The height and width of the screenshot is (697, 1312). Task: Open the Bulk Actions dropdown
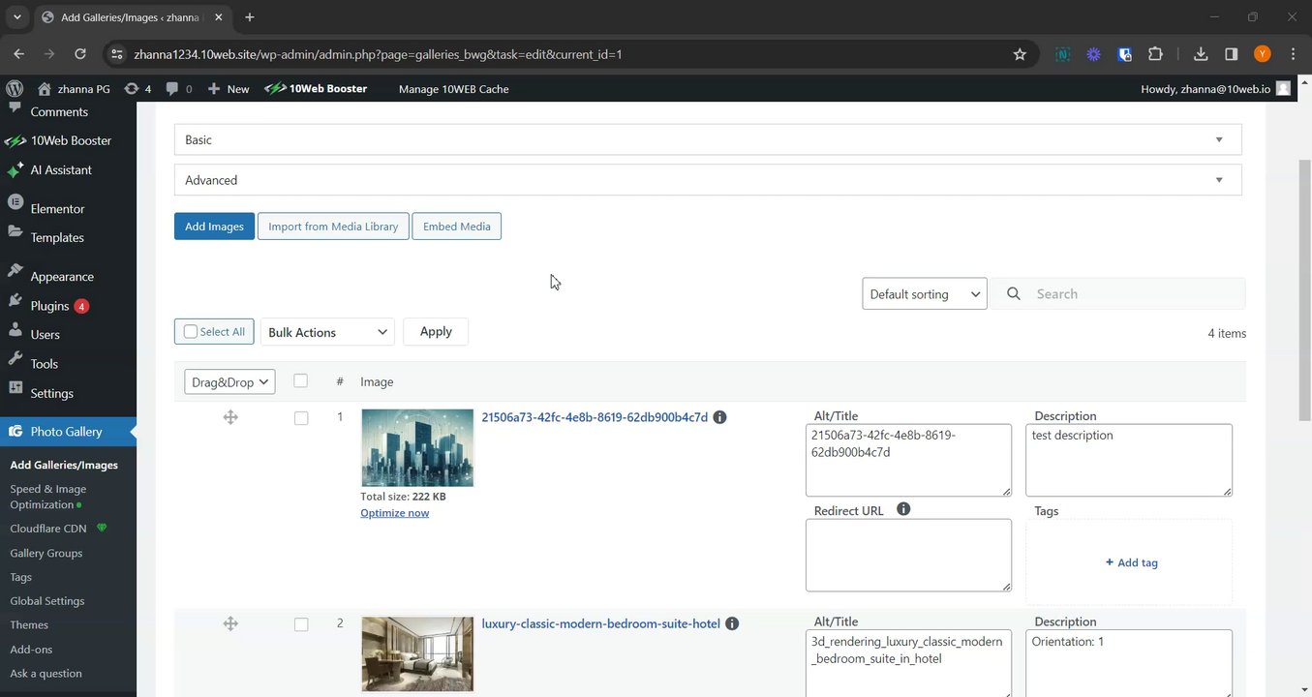point(327,332)
